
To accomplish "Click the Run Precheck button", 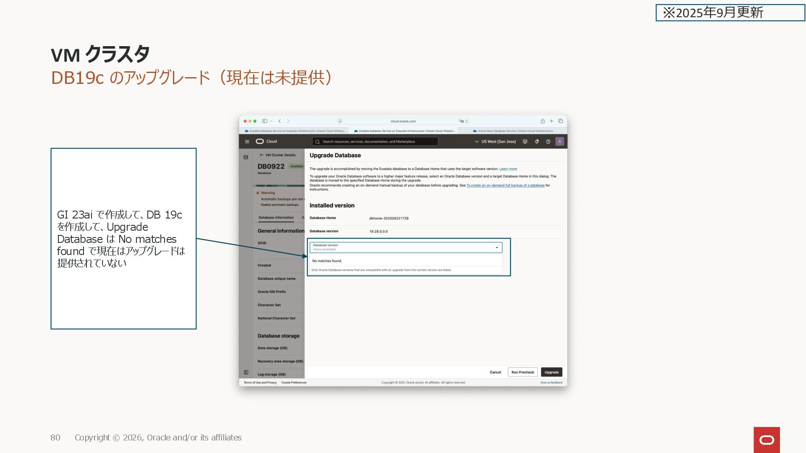I will coord(523,372).
